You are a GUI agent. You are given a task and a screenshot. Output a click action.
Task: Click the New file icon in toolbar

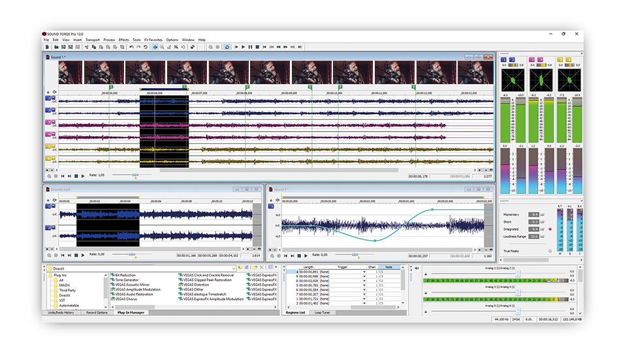coord(47,47)
